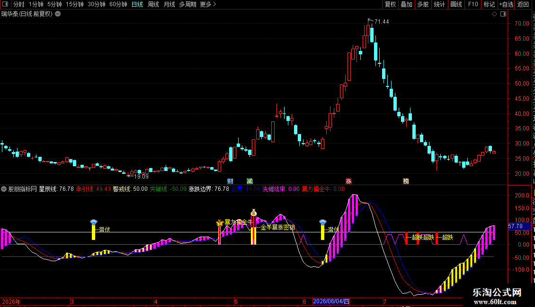Click the 榜 info marker
535x307 pixels.
pos(406,181)
